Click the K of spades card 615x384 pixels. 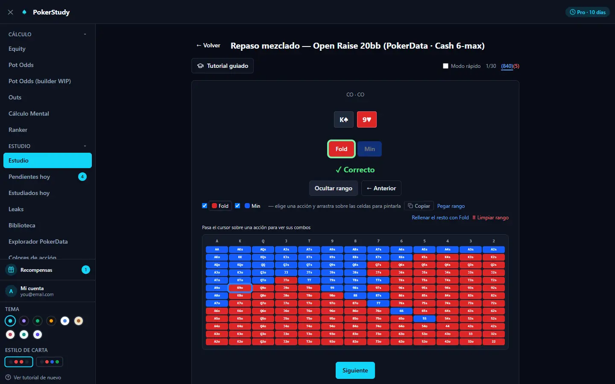point(344,119)
